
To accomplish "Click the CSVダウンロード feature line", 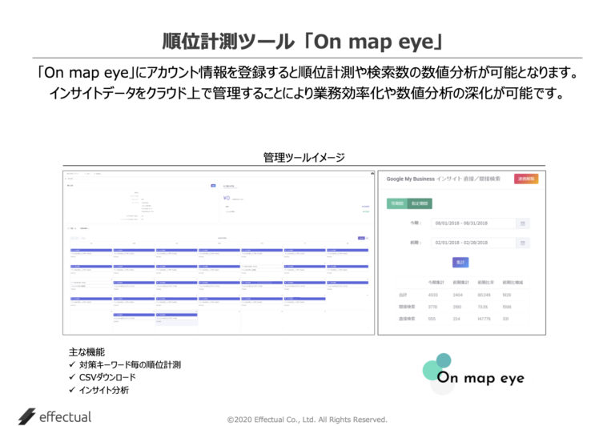I will 107,377.
